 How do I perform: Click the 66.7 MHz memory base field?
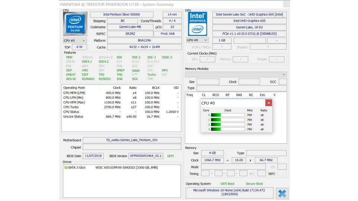click(x=266, y=160)
